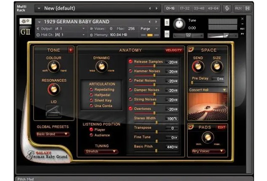
Task: Mute the instrument with M button
Action: coord(167,34)
